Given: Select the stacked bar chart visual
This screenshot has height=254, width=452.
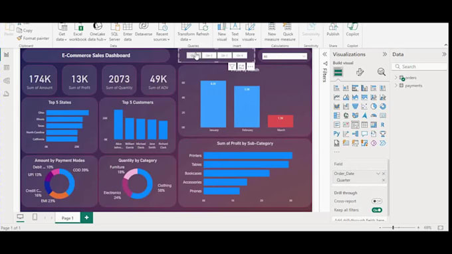Looking at the screenshot, I should click(x=336, y=88).
